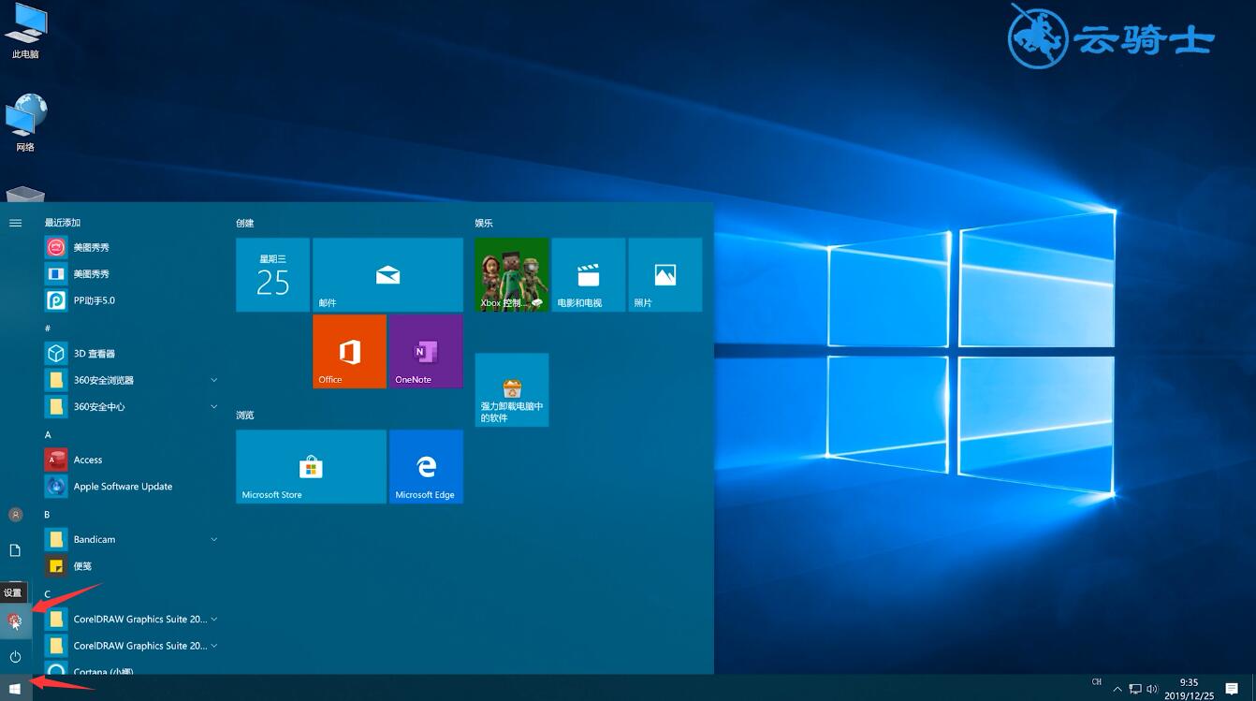The width and height of the screenshot is (1256, 701).
Task: Click the 最近添加 section header
Action: (x=63, y=223)
